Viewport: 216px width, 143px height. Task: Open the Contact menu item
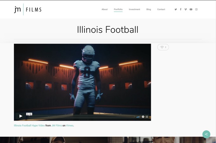(x=161, y=9)
